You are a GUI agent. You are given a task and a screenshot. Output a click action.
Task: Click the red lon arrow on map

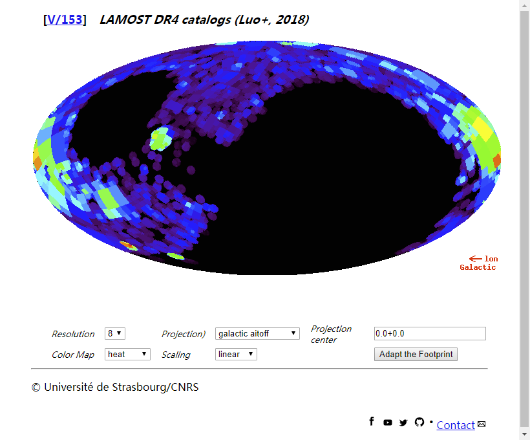pos(476,258)
